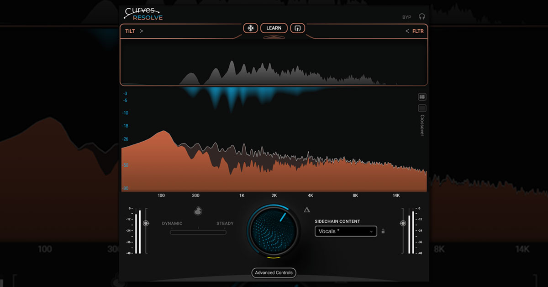This screenshot has width=548, height=287.
Task: Select the FLTR tab
Action: click(x=418, y=31)
